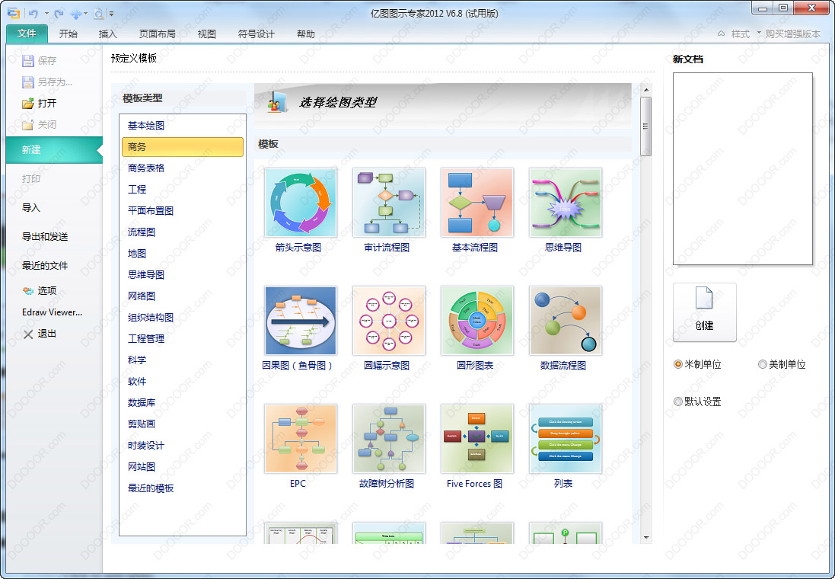Open the 导入 menu entry

point(31,207)
